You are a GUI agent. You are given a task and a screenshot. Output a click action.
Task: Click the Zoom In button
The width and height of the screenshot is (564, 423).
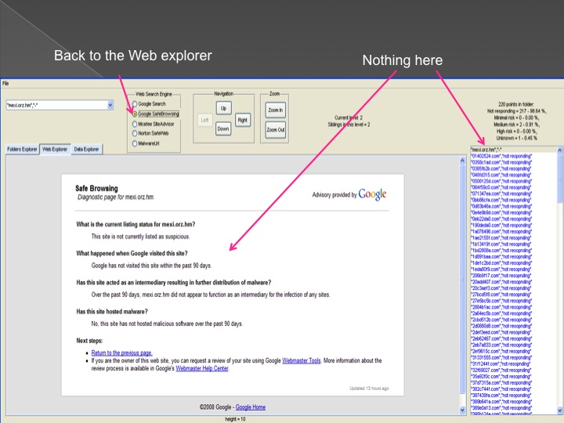pos(276,110)
